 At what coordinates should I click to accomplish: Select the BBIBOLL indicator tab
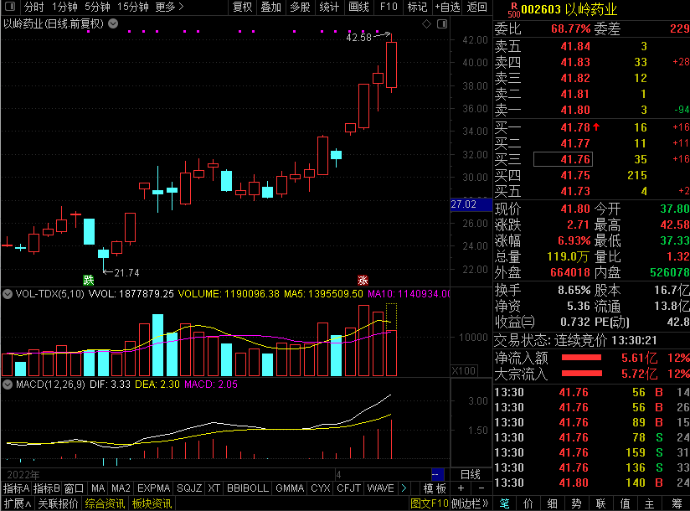coord(247,488)
